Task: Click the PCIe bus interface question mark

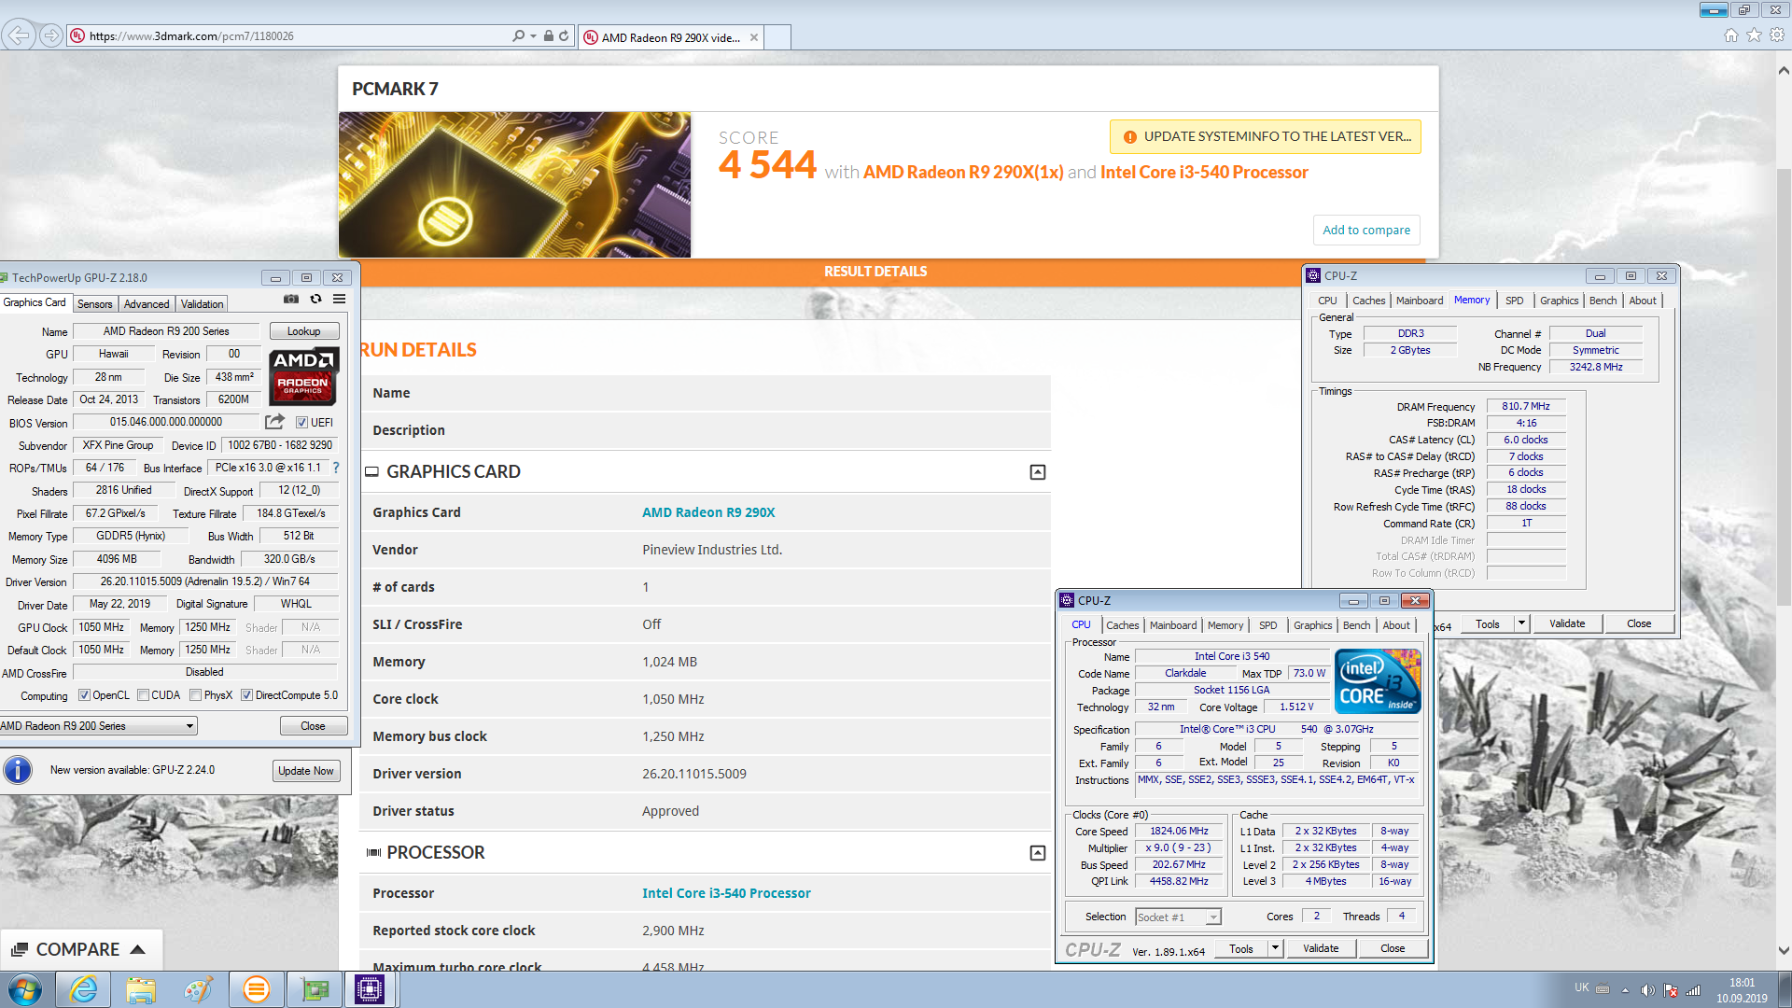Action: [336, 468]
